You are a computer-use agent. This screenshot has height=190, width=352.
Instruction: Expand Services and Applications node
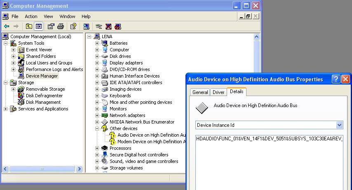pyautogui.click(x=6, y=109)
